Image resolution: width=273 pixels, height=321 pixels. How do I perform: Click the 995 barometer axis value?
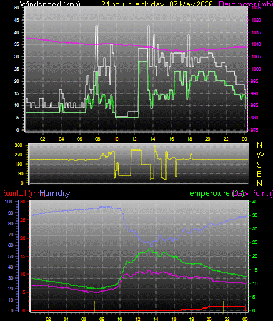tap(255, 81)
